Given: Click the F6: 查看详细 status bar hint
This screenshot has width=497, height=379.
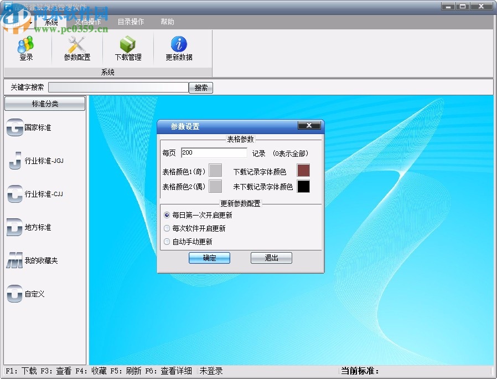Looking at the screenshot, I should (x=168, y=371).
